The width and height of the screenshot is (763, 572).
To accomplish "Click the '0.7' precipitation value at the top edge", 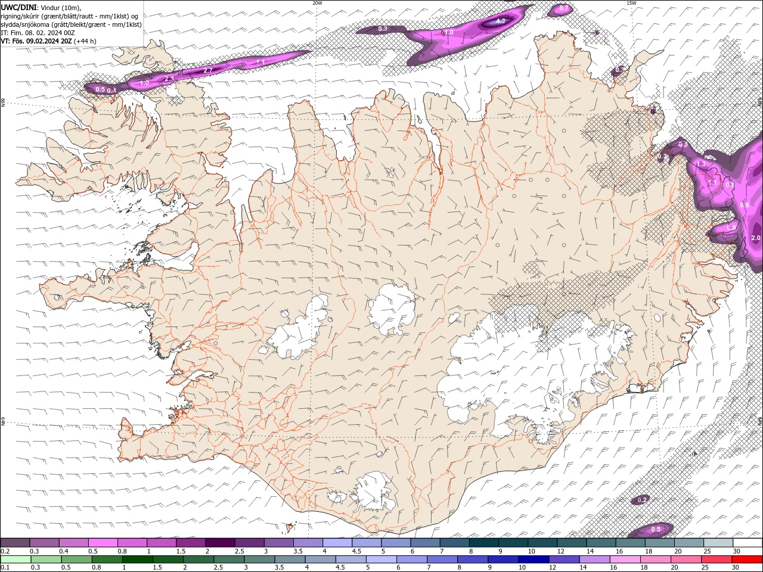I will click(564, 9).
